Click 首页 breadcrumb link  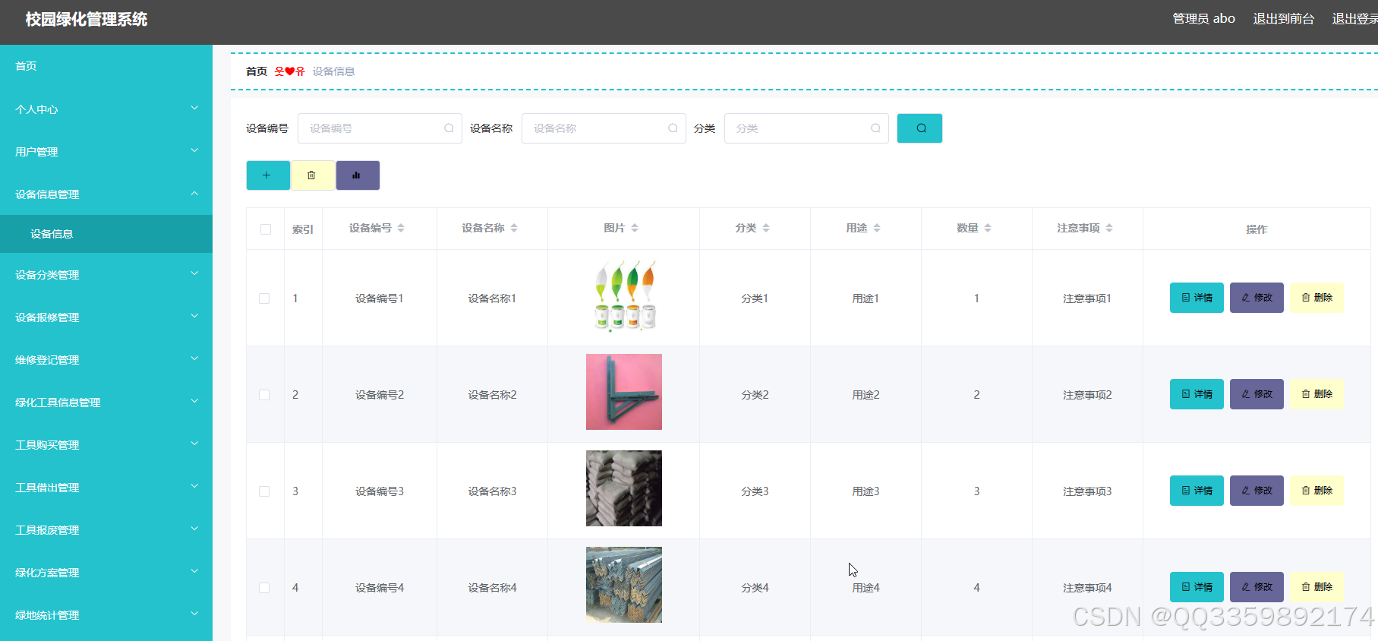[257, 71]
